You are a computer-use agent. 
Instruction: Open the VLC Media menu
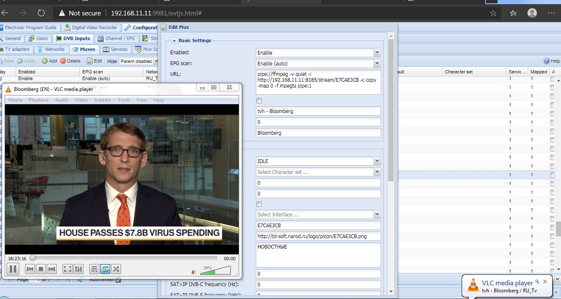(15, 100)
